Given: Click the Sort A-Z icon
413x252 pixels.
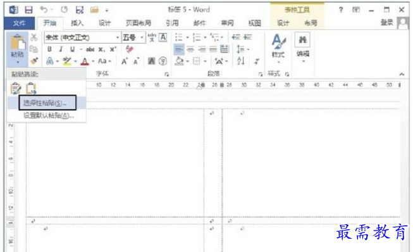Looking at the screenshot, I should (241, 61).
